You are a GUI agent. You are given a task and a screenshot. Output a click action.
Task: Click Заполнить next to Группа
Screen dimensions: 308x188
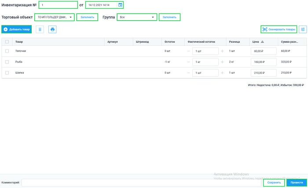[x=169, y=17]
